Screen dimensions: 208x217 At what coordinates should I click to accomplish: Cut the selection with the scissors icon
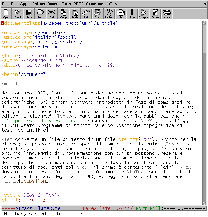coord(52,13)
